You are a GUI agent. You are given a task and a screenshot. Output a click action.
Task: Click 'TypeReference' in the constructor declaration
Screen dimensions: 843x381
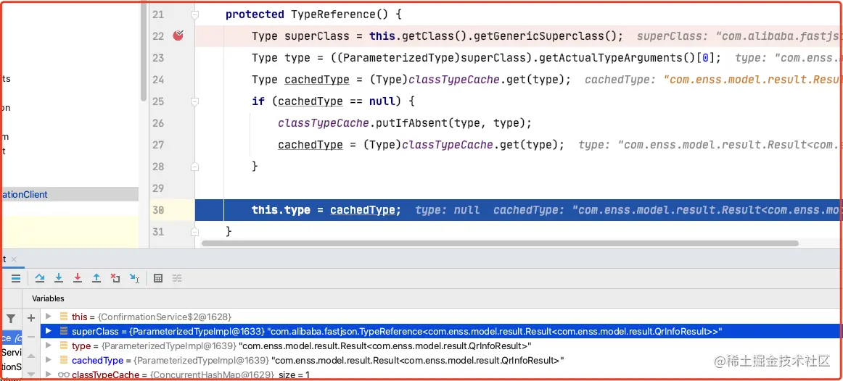(x=333, y=14)
